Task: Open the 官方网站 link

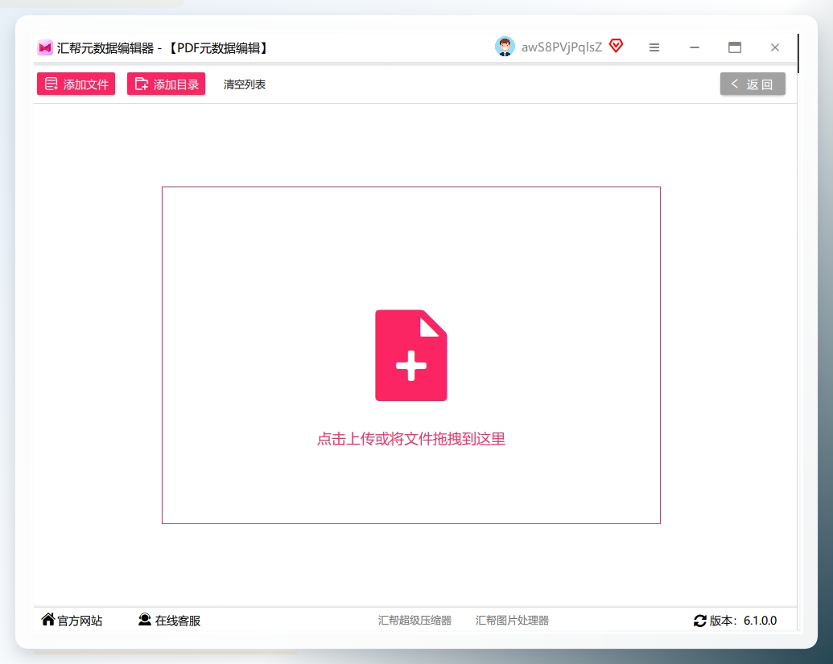Action: coord(72,620)
